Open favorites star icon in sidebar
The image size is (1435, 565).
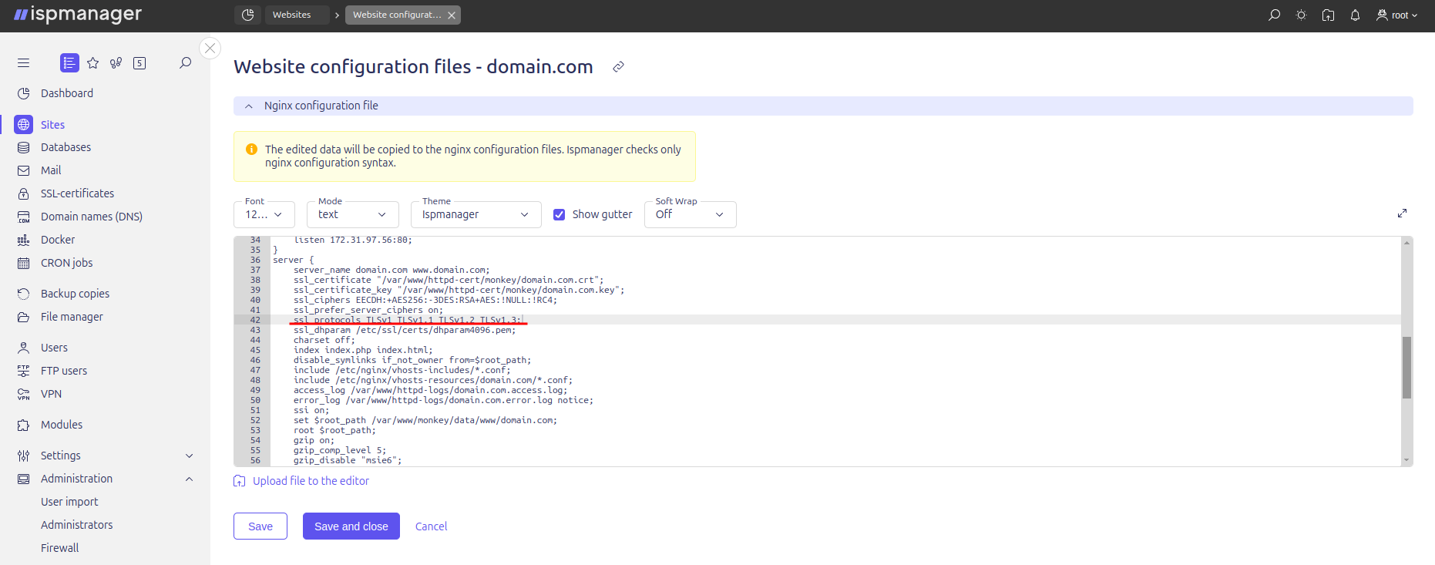[x=93, y=63]
